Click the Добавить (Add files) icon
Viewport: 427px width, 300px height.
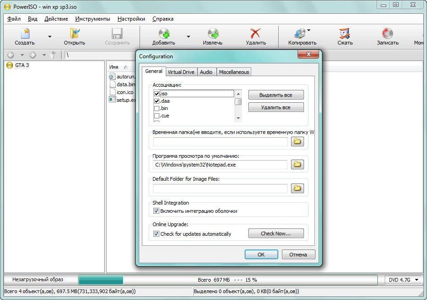coord(164,33)
